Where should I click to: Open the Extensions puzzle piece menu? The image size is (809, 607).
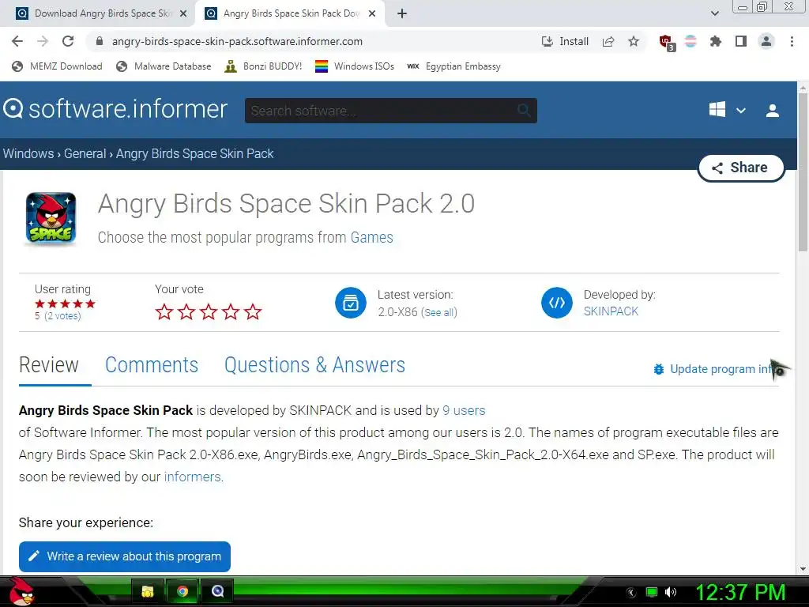715,41
